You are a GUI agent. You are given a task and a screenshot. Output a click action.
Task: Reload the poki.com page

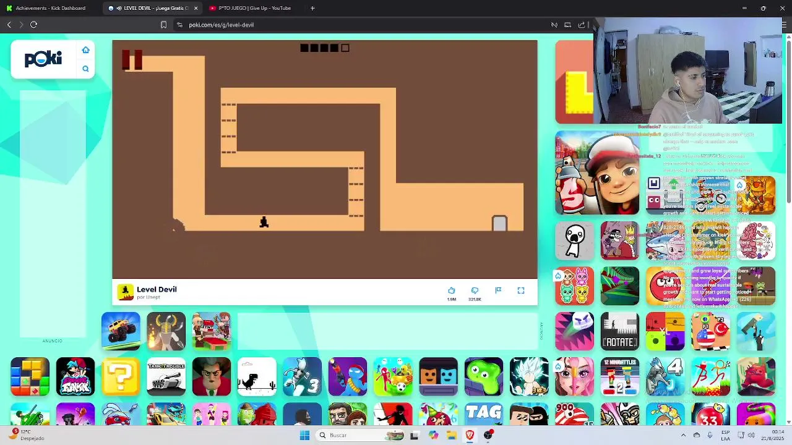click(x=34, y=25)
